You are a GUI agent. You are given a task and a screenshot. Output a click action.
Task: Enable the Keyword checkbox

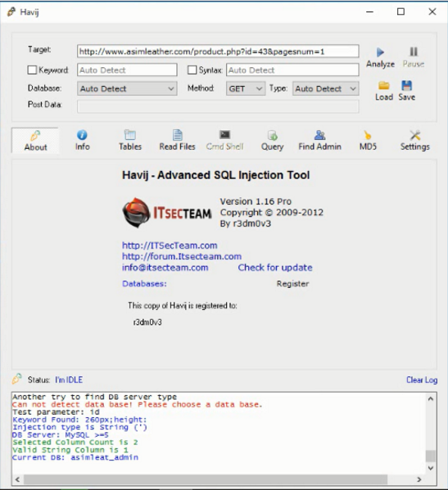coord(32,70)
